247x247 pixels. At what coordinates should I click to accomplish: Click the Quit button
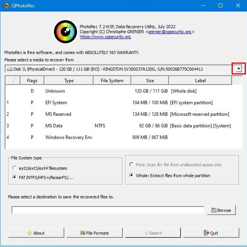pyautogui.click(x=211, y=233)
